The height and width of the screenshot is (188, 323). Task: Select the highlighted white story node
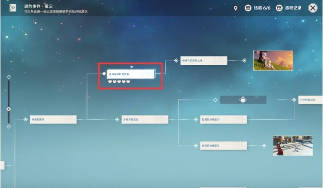(x=130, y=74)
